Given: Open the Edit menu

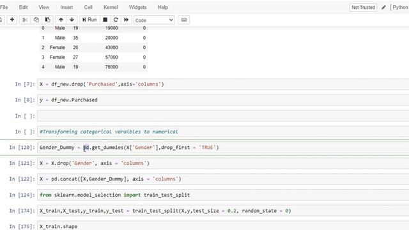Looking at the screenshot, I should [x=23, y=7].
